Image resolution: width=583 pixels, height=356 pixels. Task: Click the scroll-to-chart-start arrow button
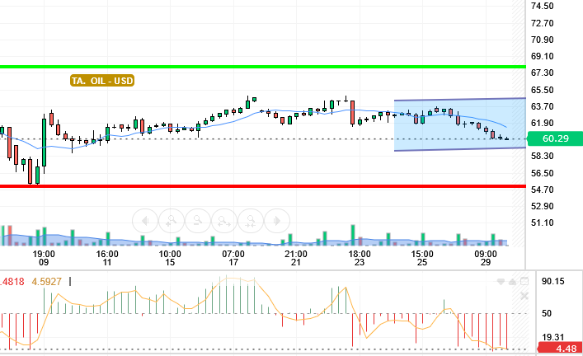coord(145,221)
